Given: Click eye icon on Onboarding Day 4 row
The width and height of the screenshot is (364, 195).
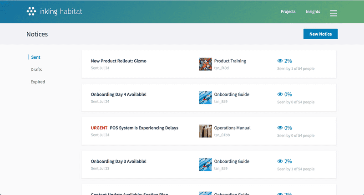Looking at the screenshot, I should [280, 94].
